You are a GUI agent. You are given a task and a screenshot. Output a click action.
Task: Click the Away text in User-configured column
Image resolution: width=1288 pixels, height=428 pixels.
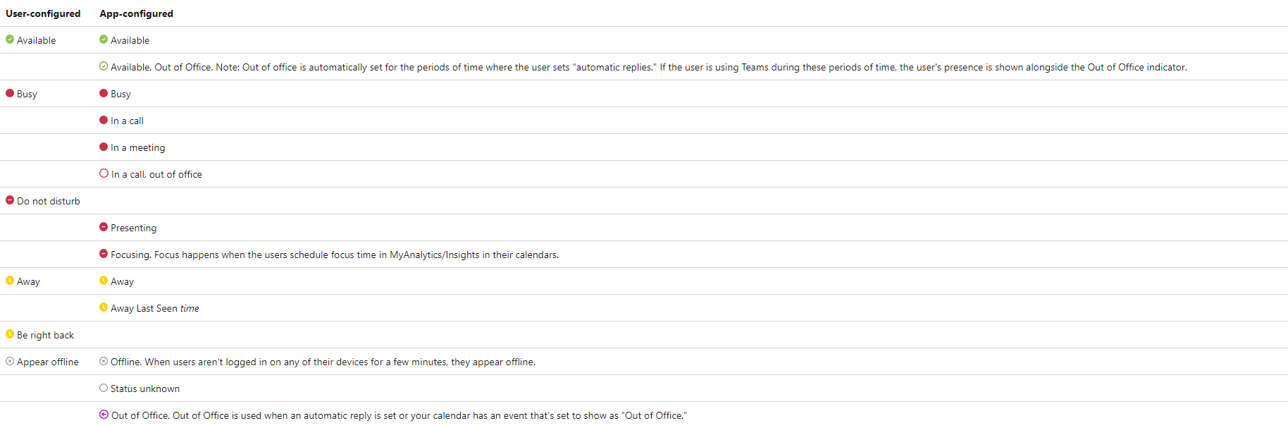(x=28, y=281)
